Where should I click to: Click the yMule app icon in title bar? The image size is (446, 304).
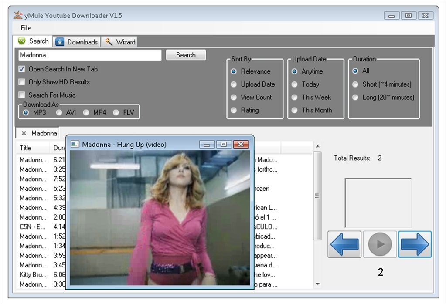(18, 15)
